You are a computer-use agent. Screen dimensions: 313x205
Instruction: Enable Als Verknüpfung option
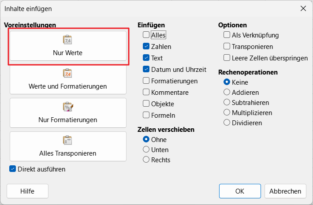227,35
